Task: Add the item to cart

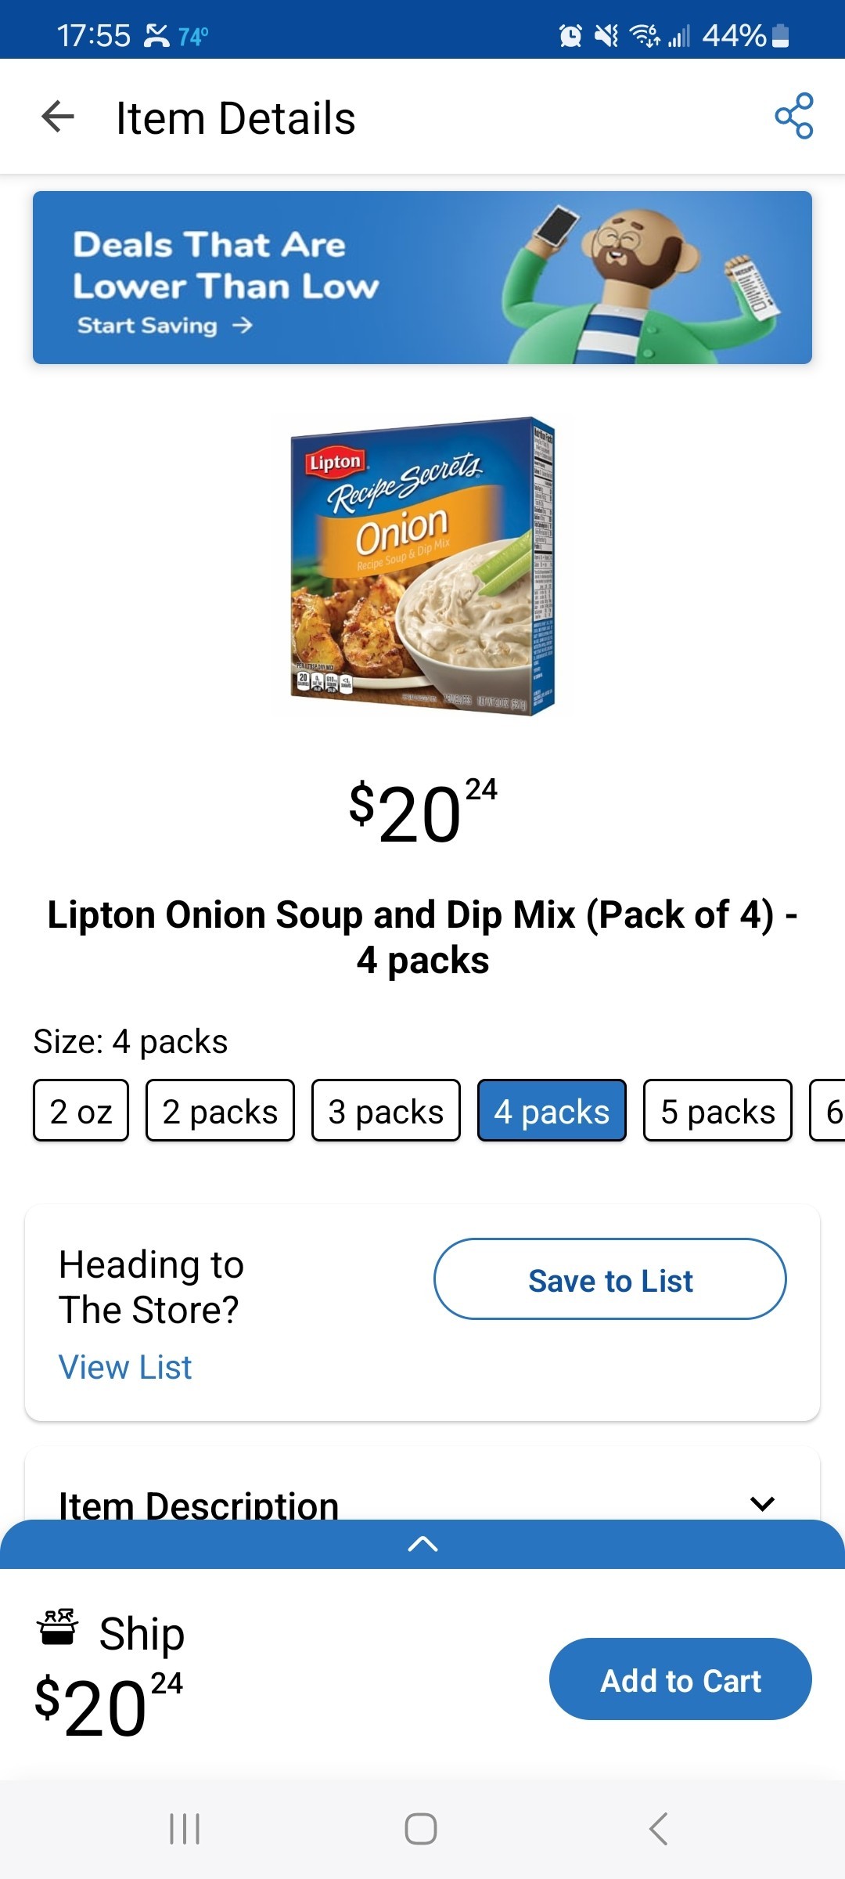Action: [x=680, y=1680]
